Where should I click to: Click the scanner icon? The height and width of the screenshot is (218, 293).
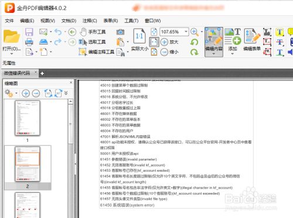[x=43, y=42]
